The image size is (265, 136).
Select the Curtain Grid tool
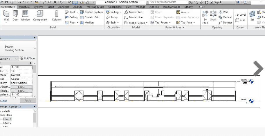coord(90,17)
